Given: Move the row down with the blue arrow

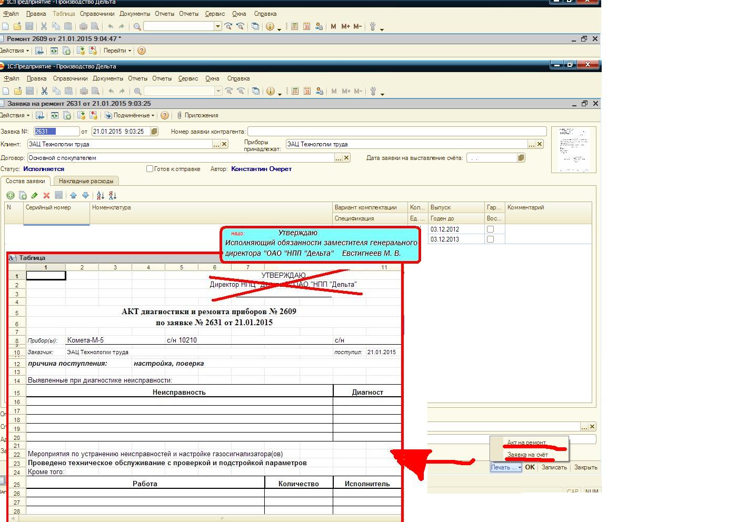Looking at the screenshot, I should tap(85, 195).
